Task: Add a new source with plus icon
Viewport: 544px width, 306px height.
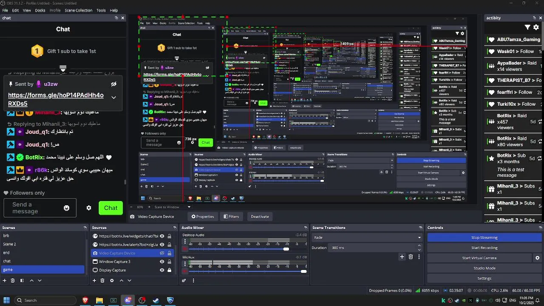Action: click(94, 280)
